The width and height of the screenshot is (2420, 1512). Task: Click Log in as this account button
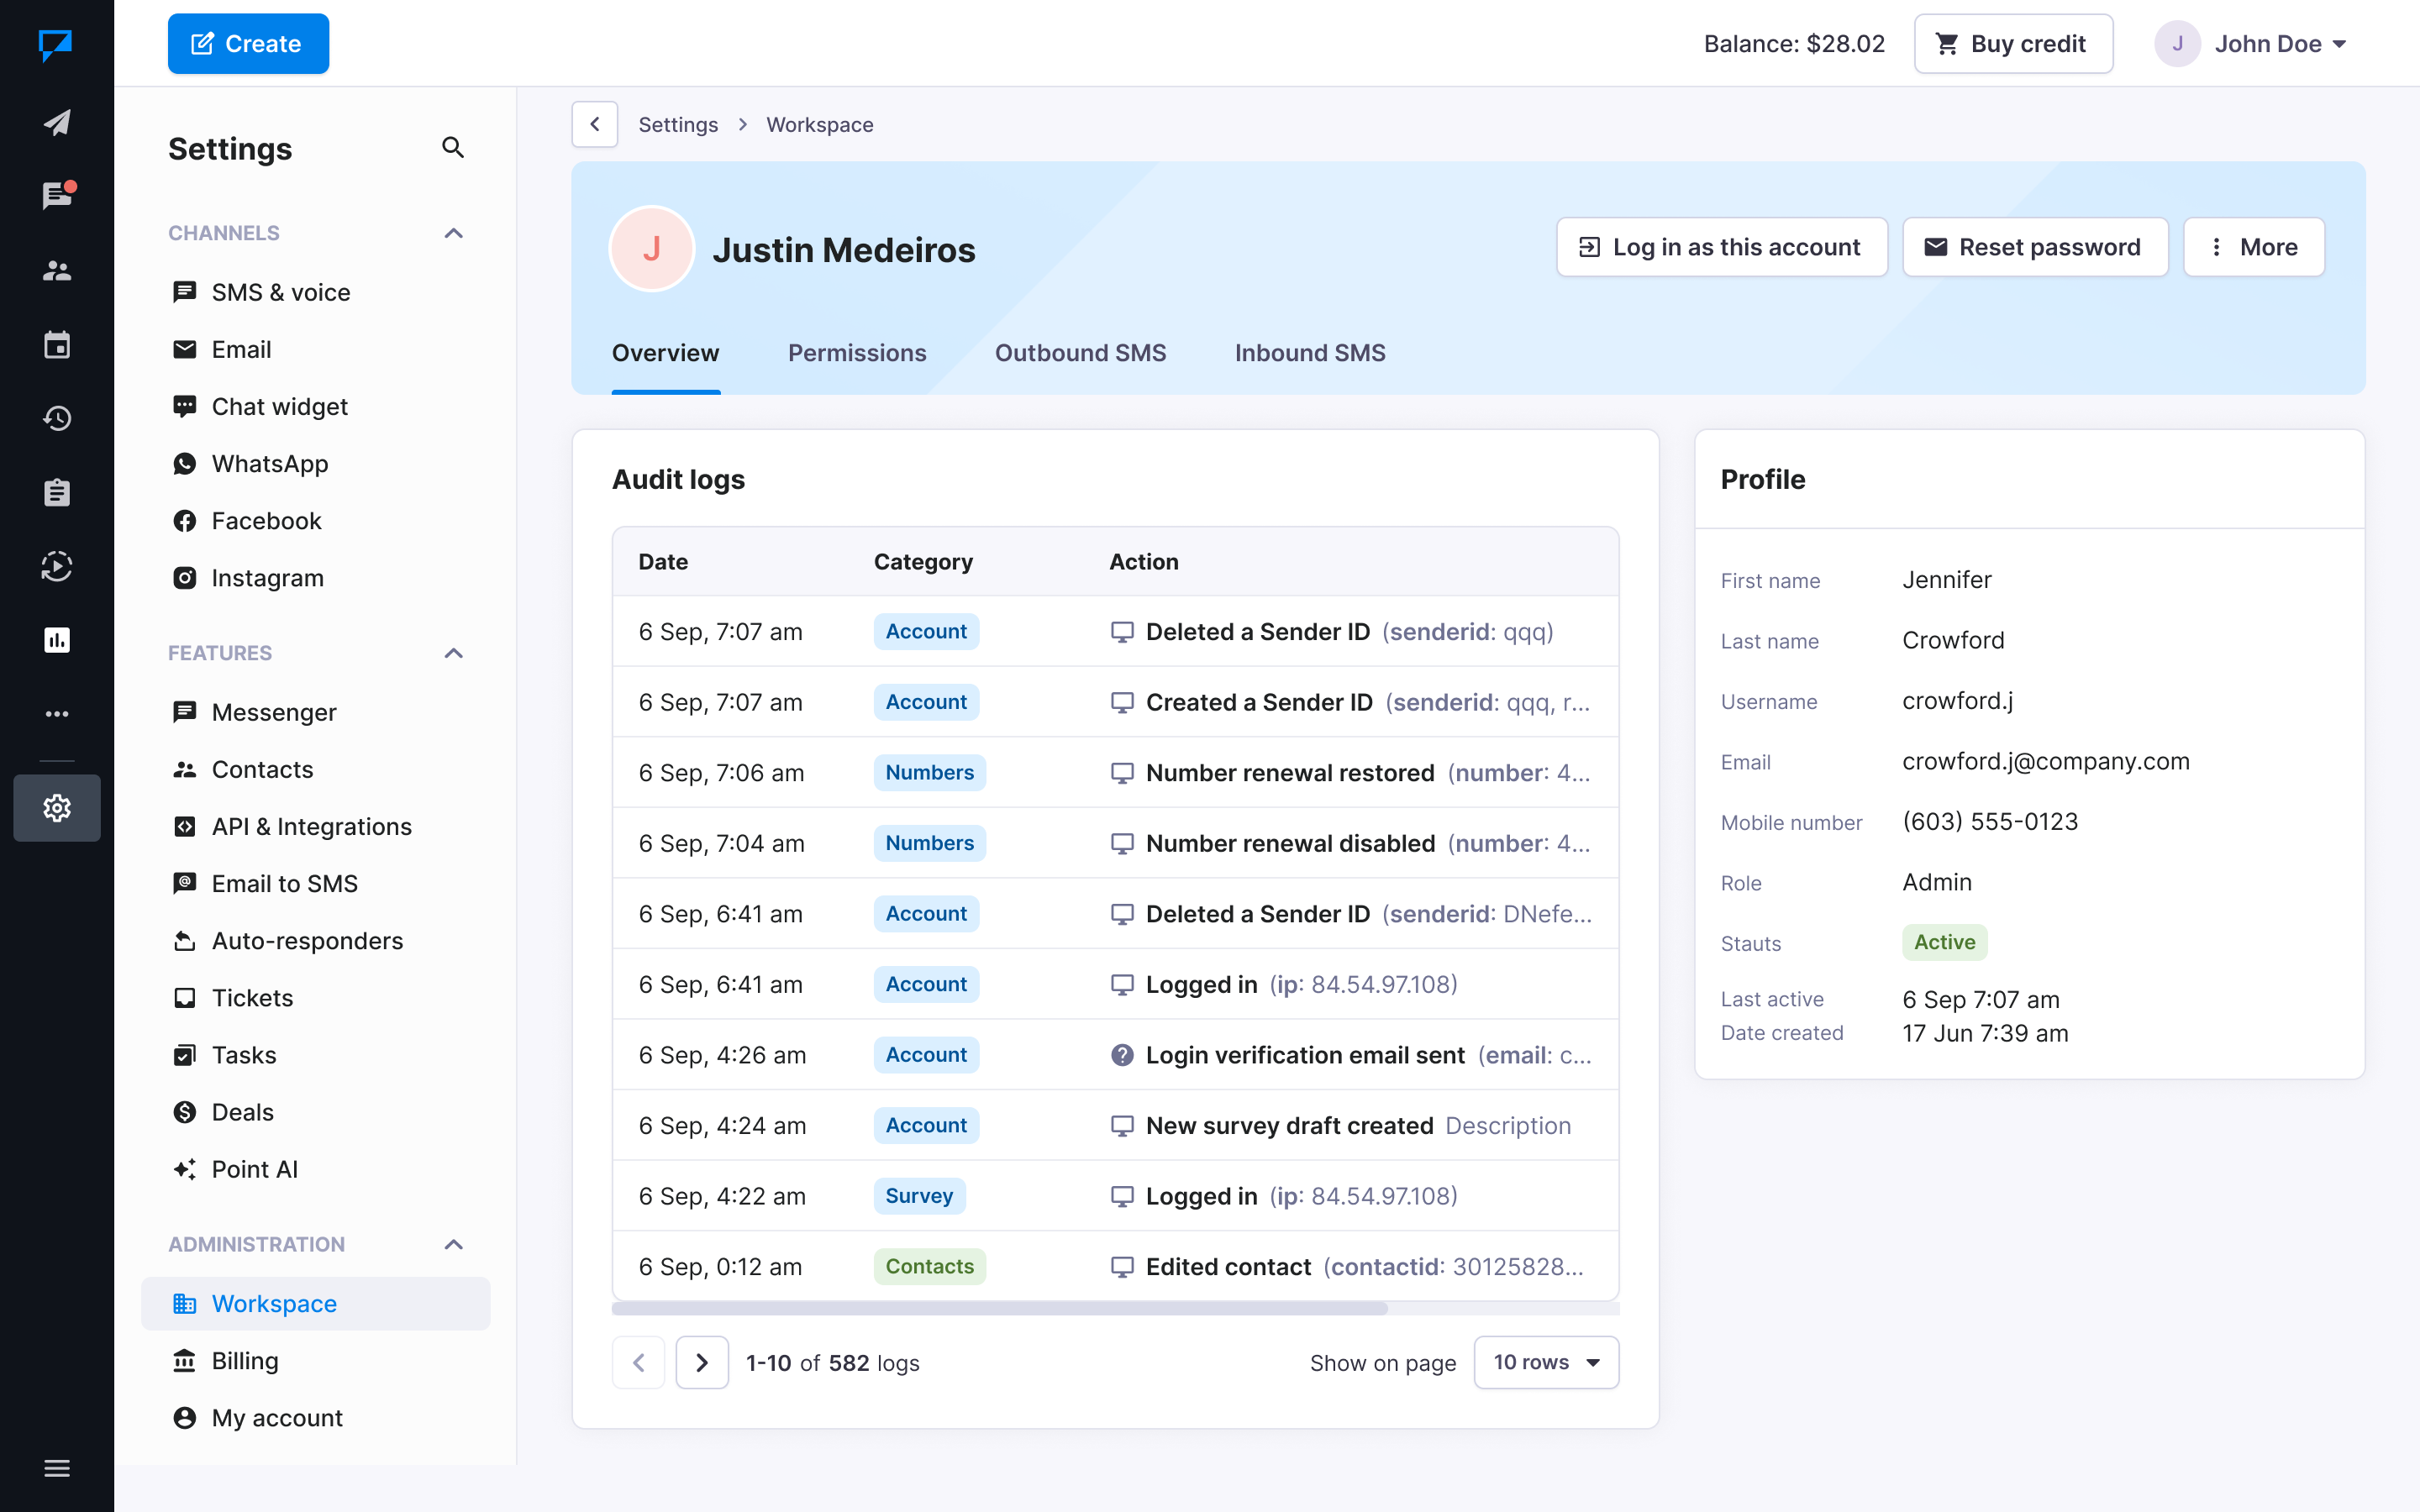[1721, 247]
